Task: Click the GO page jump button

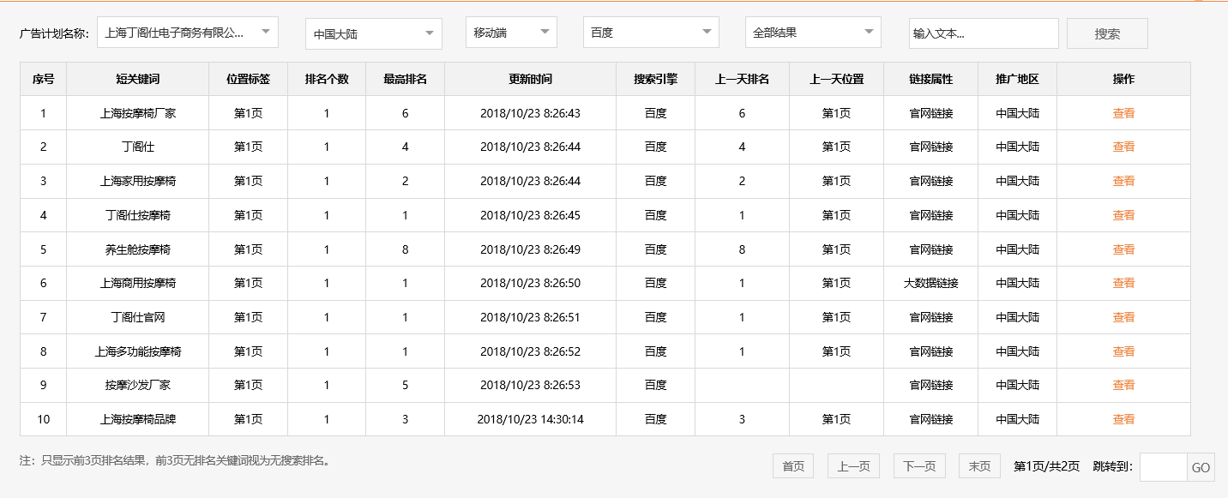Action: point(1201,467)
